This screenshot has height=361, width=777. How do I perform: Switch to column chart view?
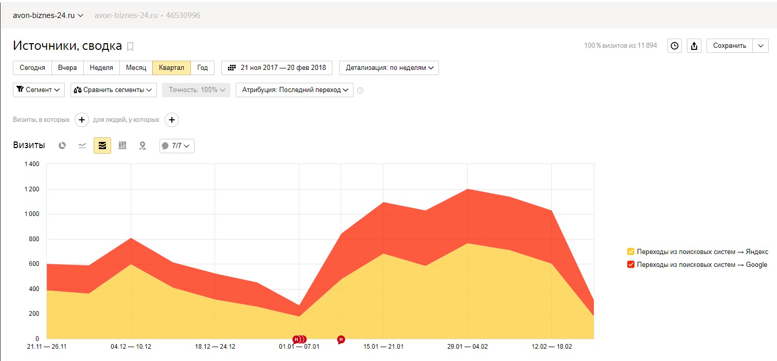click(x=122, y=146)
